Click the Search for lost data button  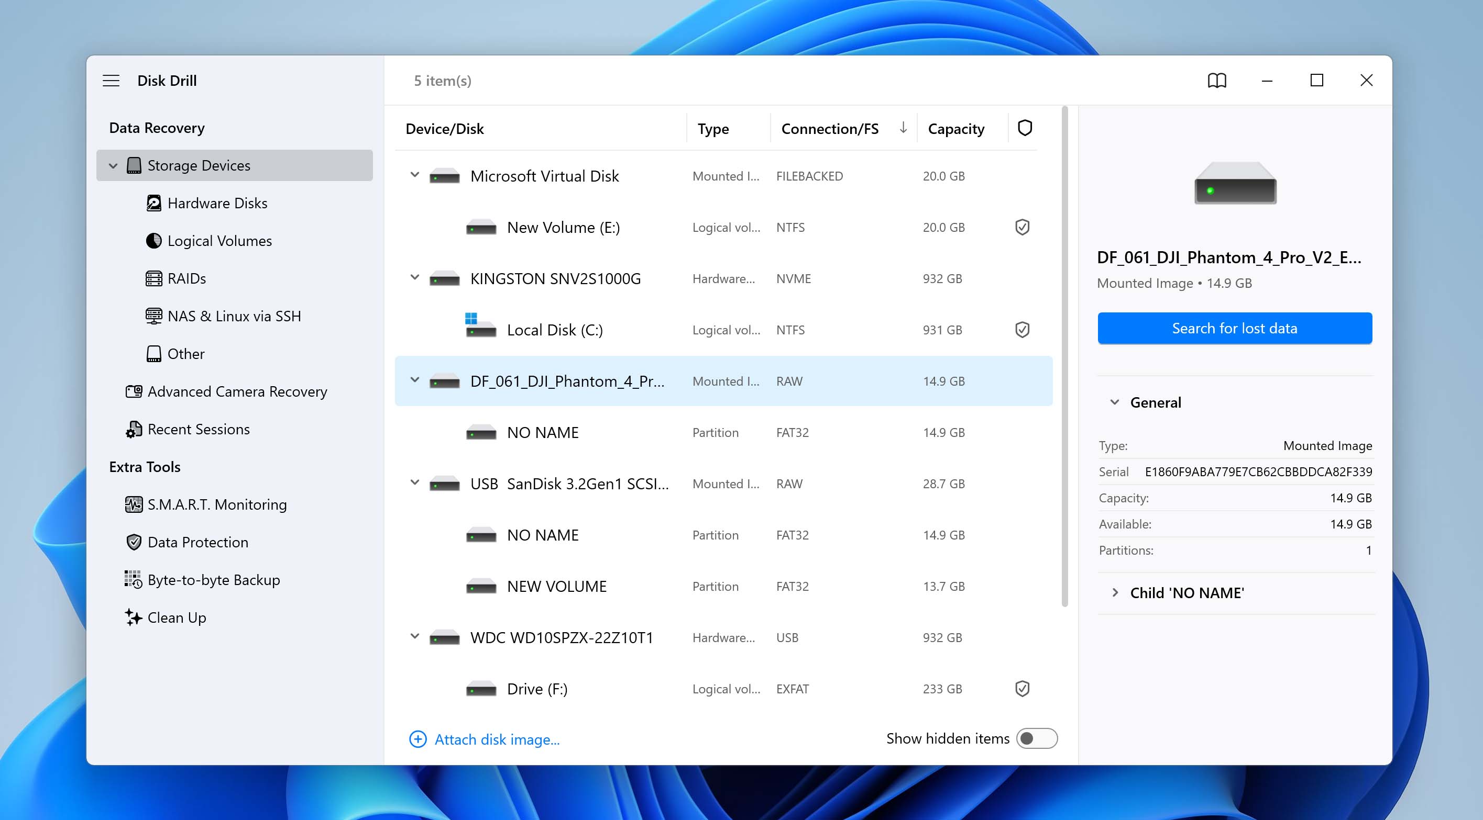(1234, 328)
